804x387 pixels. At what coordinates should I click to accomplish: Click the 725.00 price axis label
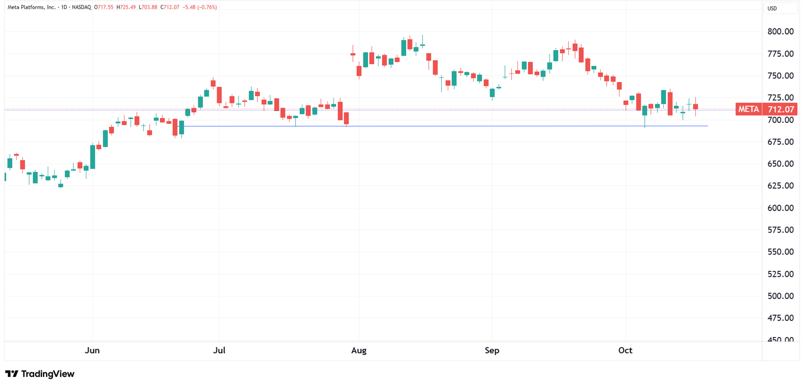point(780,98)
